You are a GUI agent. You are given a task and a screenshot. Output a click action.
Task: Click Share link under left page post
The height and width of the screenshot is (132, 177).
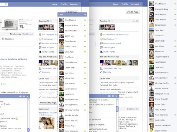[x=3, y=84]
